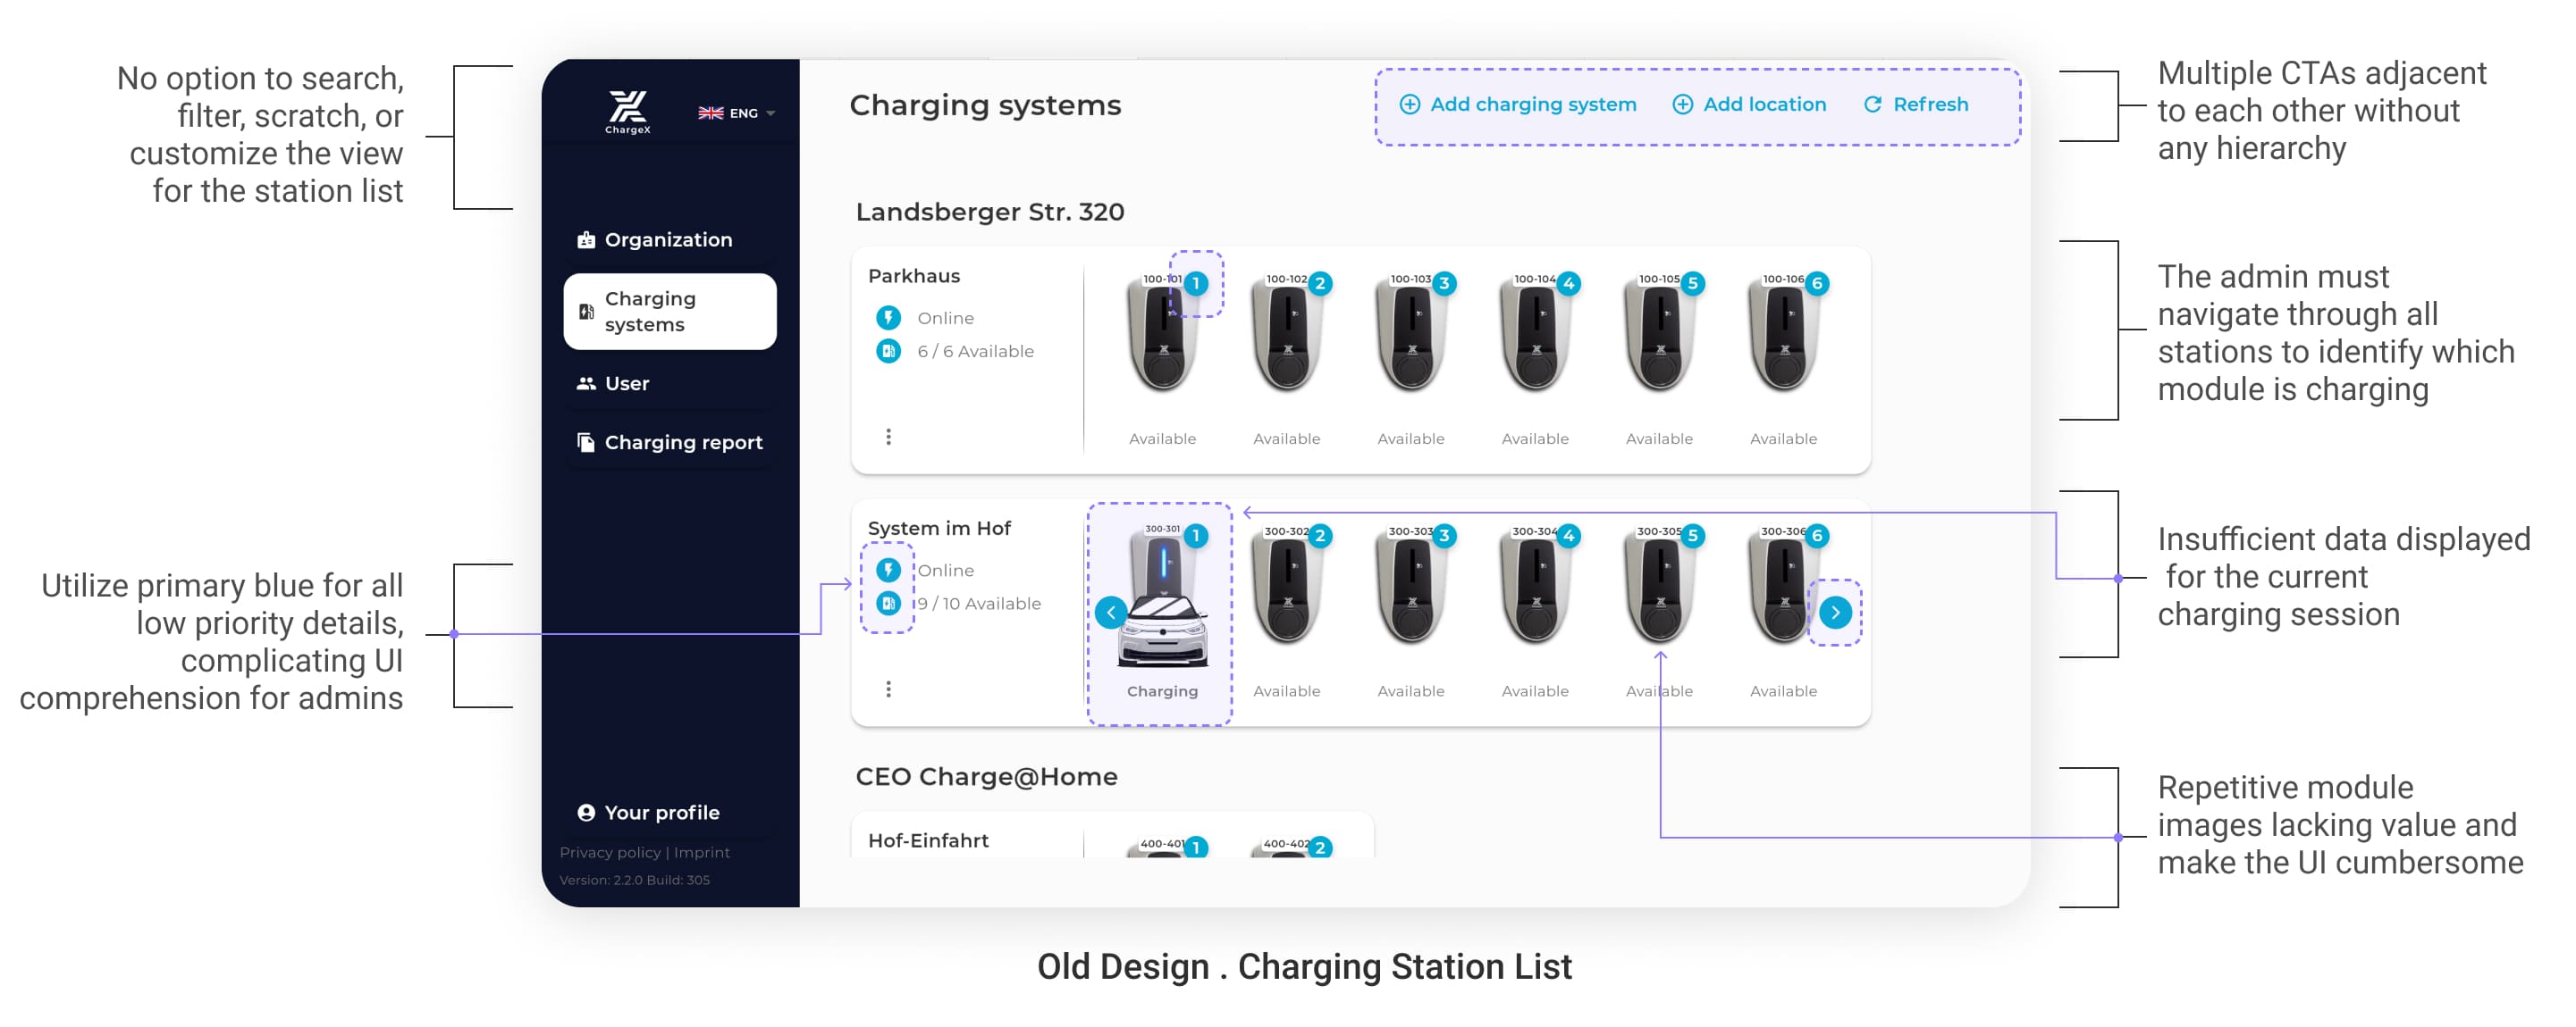Open the Organization menu item
Viewport: 2576px width, 1027px height.
pos(667,239)
